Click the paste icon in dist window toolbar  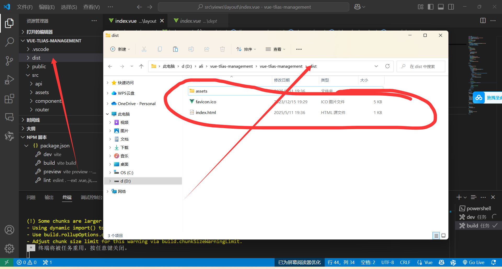click(175, 49)
